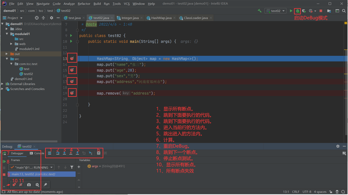Open Project Structure from top toolbar

tap(329, 11)
